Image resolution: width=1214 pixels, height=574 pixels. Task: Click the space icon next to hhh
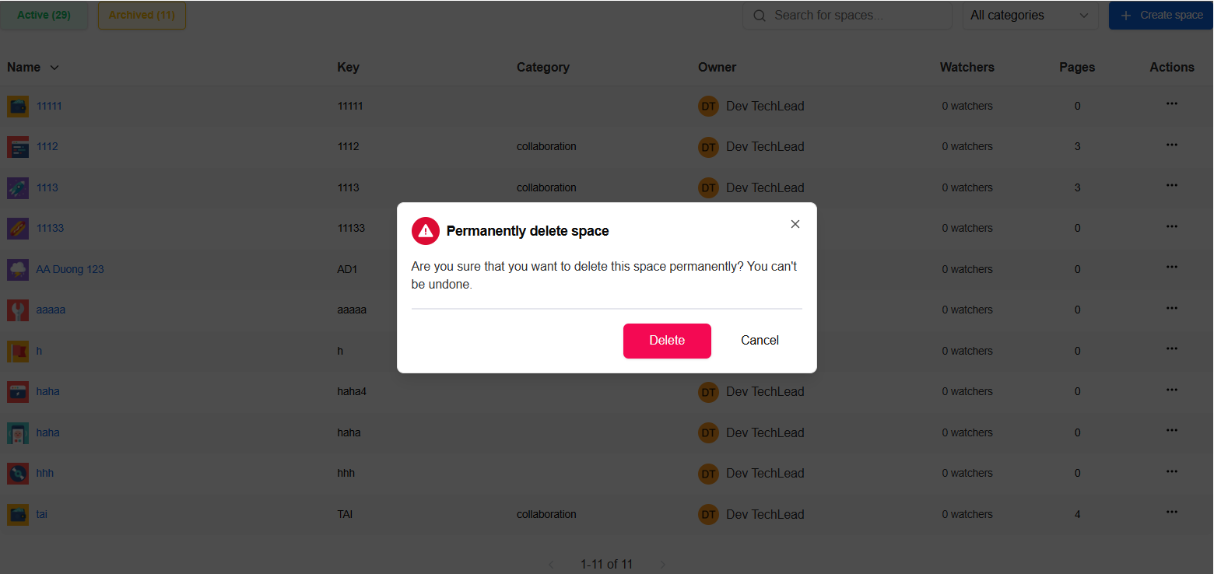(17, 473)
